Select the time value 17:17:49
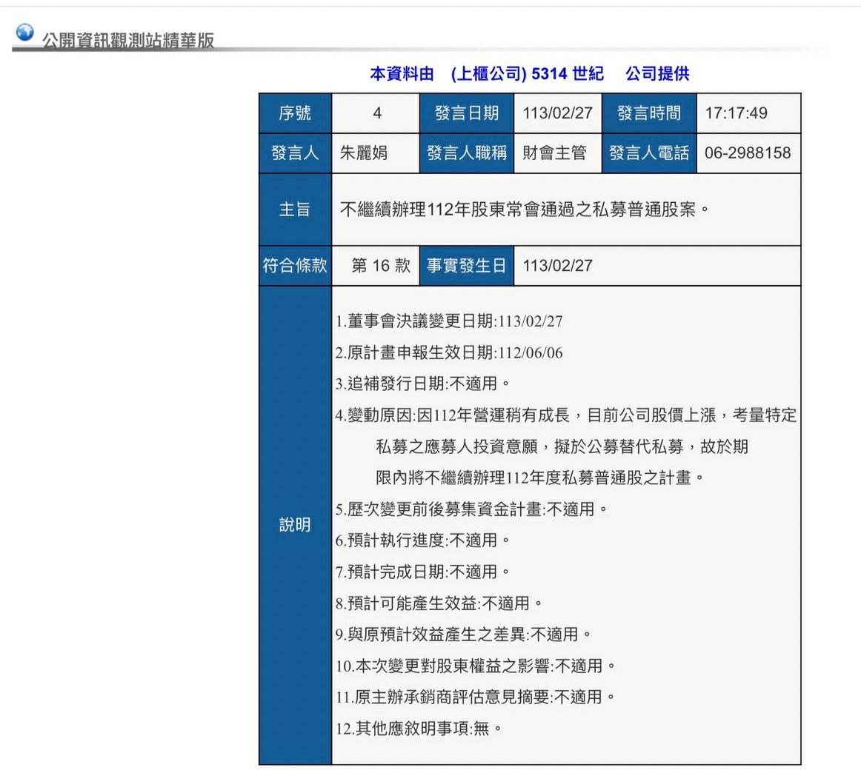This screenshot has height=770, width=861. click(x=736, y=113)
